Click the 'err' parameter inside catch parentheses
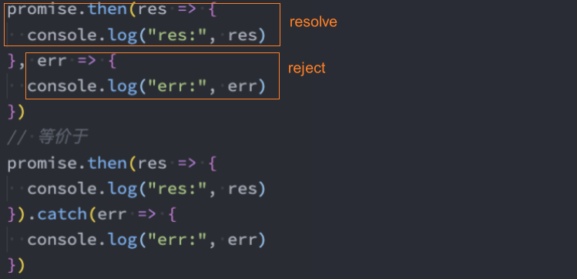577x279 pixels. click(x=112, y=214)
